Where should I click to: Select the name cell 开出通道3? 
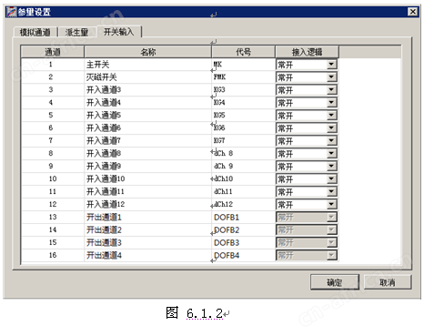148,243
